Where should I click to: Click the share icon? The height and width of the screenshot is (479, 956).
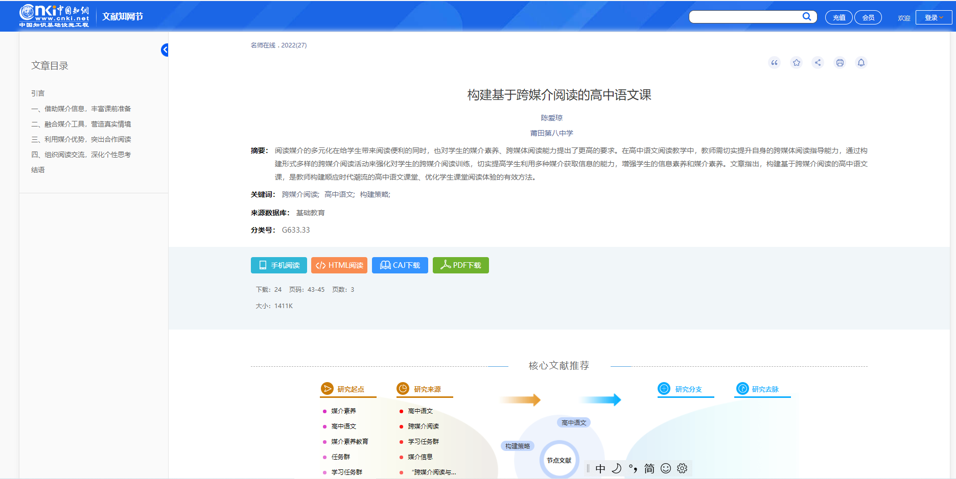coord(818,63)
